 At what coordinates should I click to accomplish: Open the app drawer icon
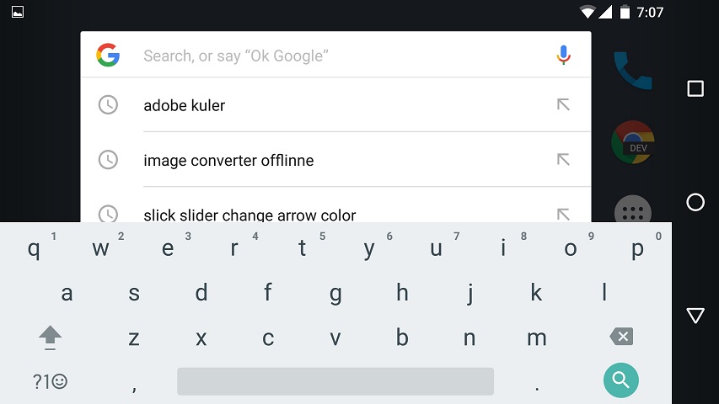(632, 210)
